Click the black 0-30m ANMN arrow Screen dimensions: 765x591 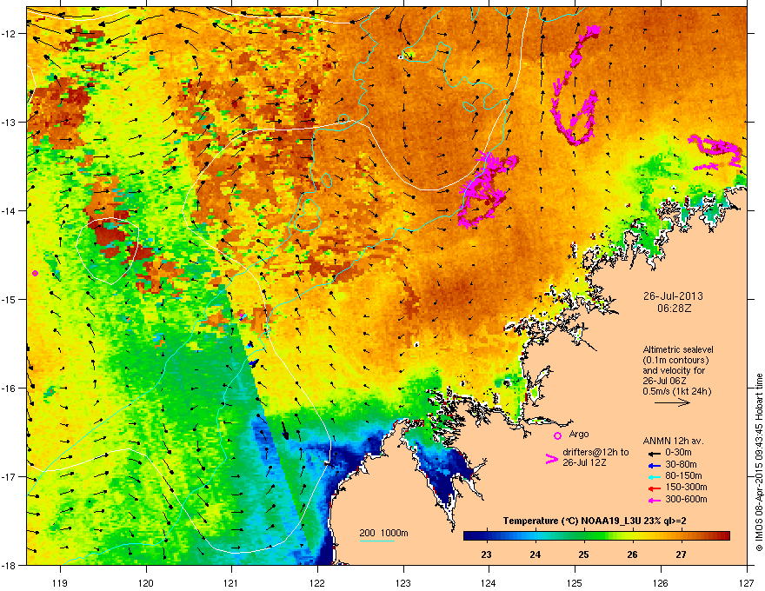click(x=655, y=453)
